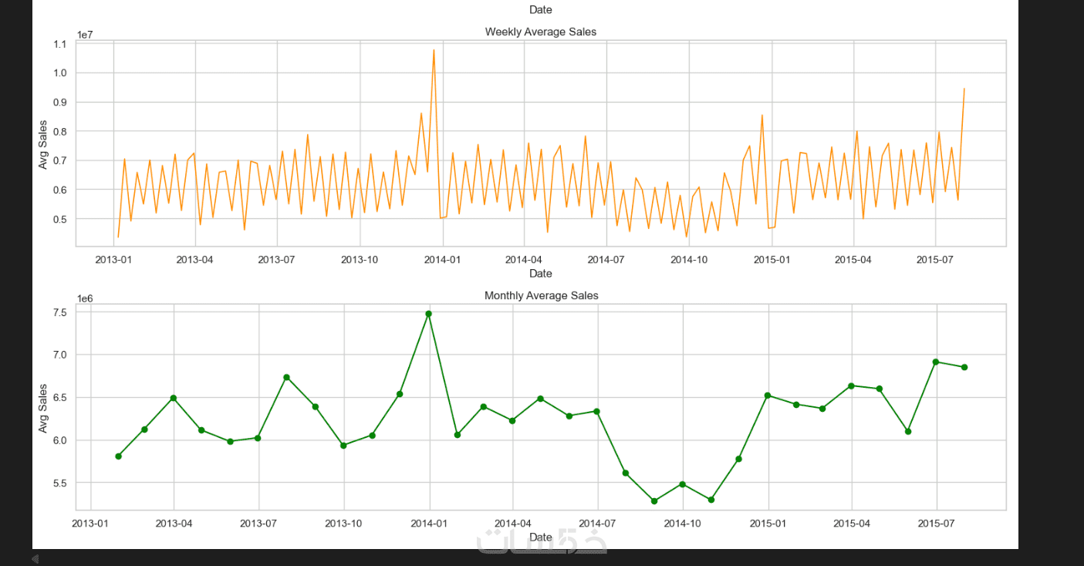Image resolution: width=1084 pixels, height=566 pixels.
Task: Select the highest peak of the orange weekly line
Action: point(434,50)
